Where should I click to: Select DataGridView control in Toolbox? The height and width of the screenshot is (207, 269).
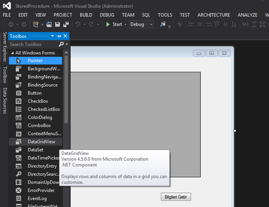[x=36, y=142]
